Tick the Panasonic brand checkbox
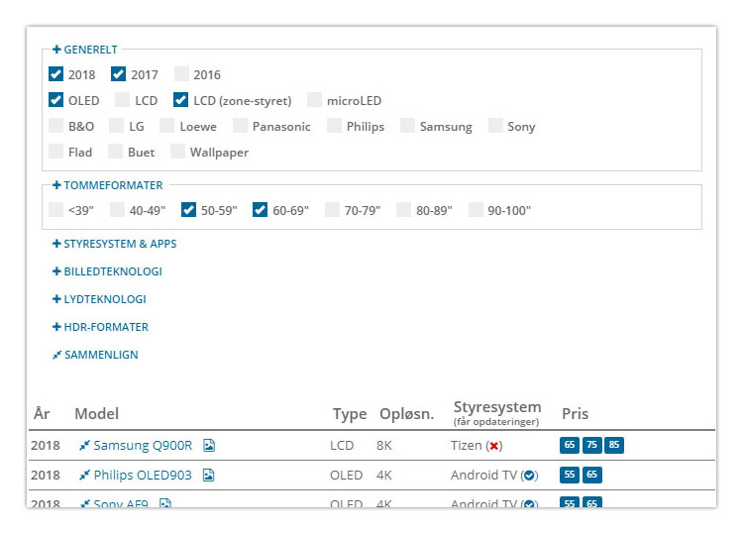The height and width of the screenshot is (534, 744). (240, 125)
